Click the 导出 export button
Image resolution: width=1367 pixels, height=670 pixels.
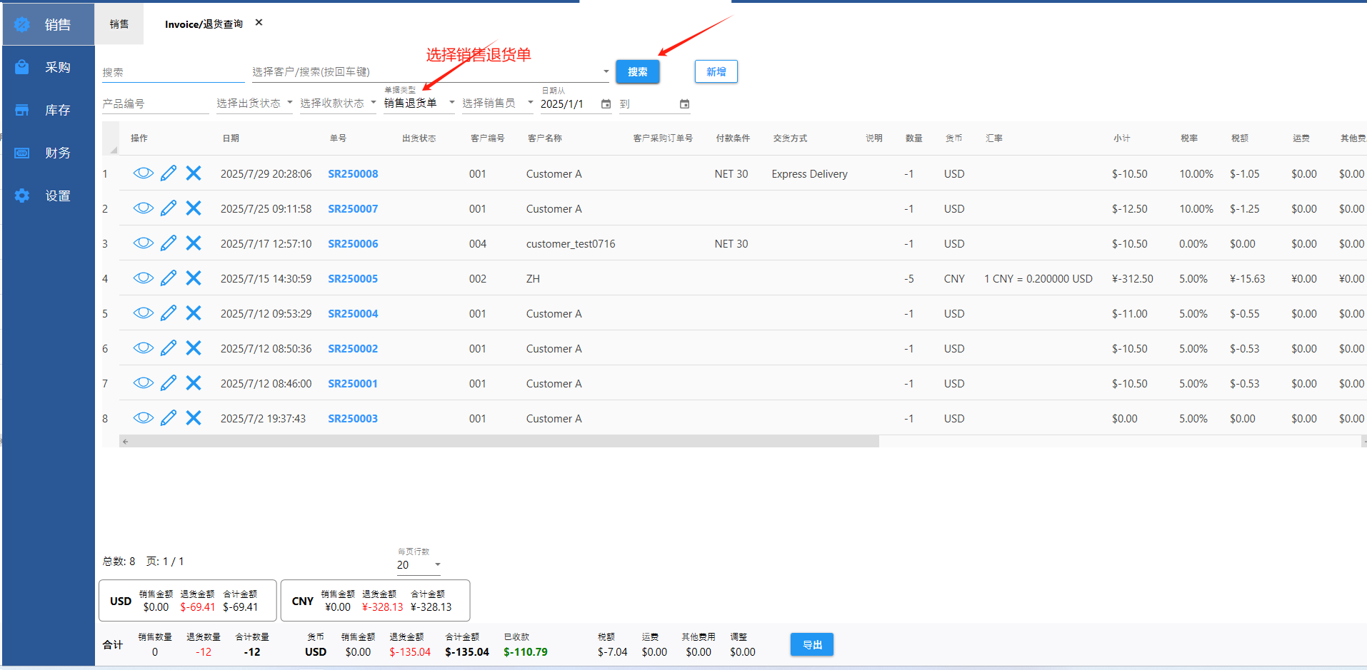pyautogui.click(x=811, y=644)
